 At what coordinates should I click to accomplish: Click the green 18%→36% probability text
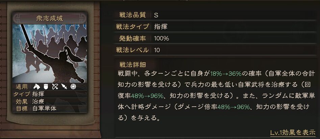(x=226, y=74)
